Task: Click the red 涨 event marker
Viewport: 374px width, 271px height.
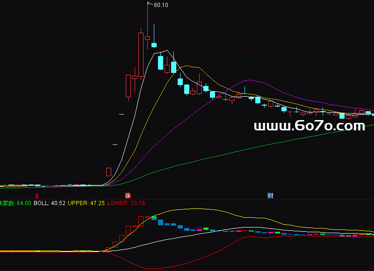Action: (127, 195)
